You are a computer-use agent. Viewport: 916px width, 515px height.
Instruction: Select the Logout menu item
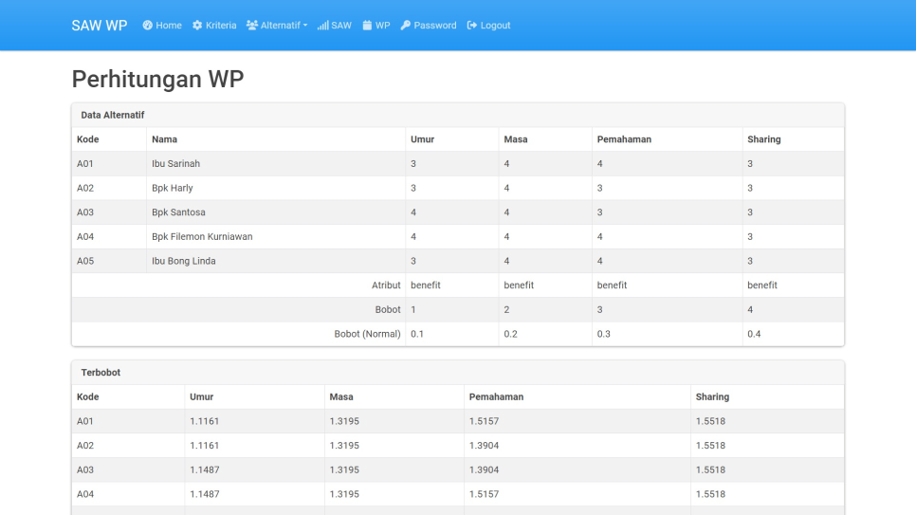(488, 26)
